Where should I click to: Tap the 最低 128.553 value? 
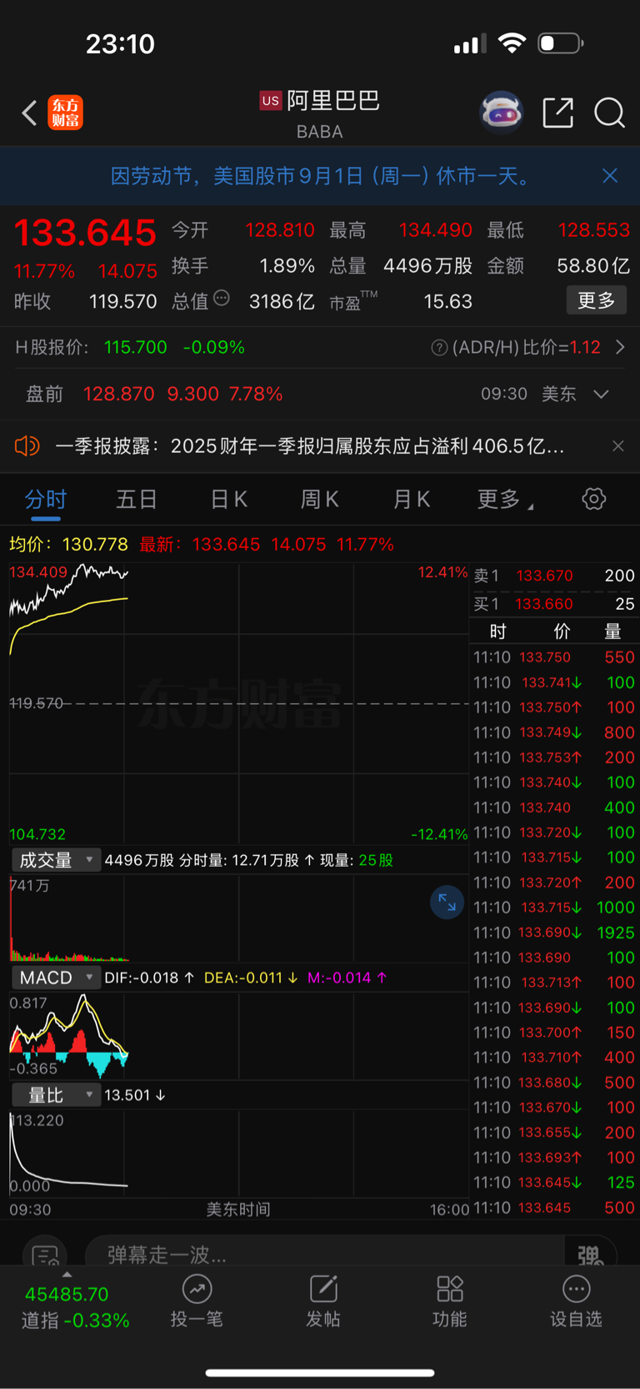(x=594, y=230)
